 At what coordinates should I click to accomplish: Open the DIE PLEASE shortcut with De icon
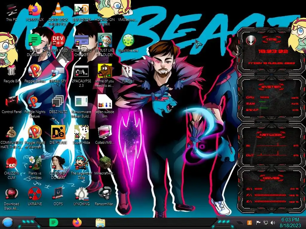pos(58,135)
